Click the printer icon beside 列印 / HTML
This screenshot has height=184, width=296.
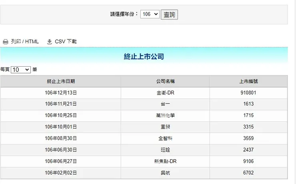6,42
